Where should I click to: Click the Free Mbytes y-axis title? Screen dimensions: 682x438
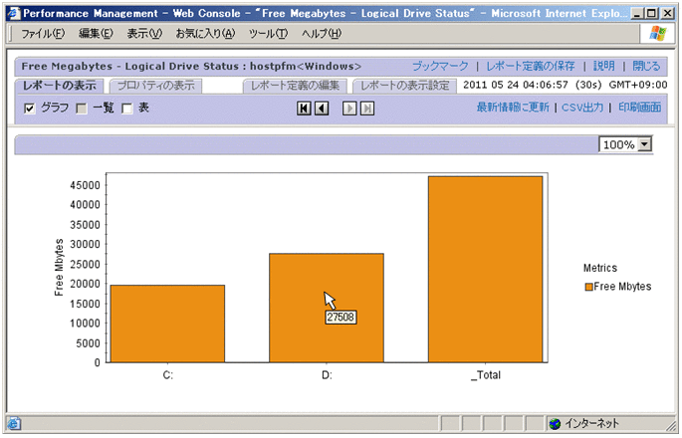coord(59,268)
